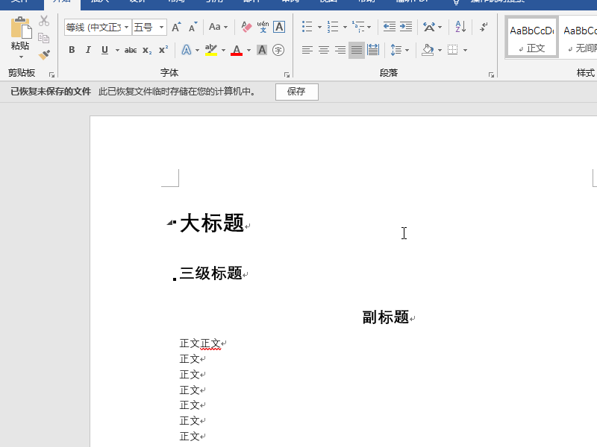Toggle justify alignment
The width and height of the screenshot is (597, 447).
pyautogui.click(x=357, y=50)
